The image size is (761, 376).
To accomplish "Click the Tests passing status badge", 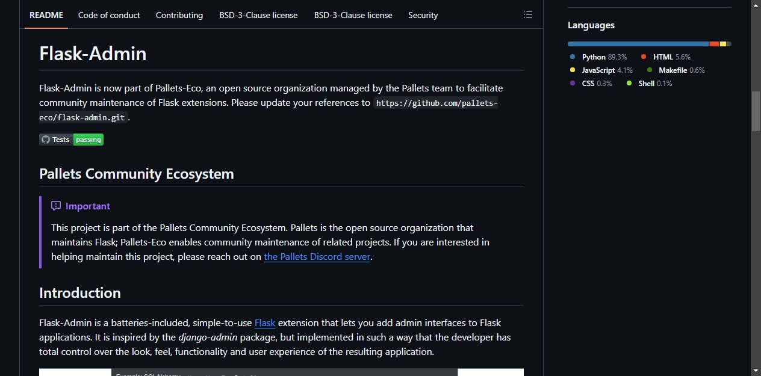I will (x=72, y=140).
